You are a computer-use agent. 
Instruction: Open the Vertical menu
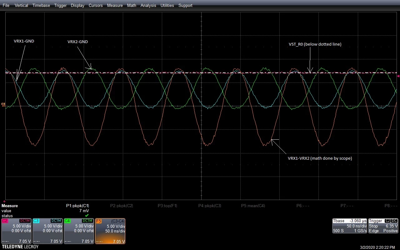click(x=21, y=5)
